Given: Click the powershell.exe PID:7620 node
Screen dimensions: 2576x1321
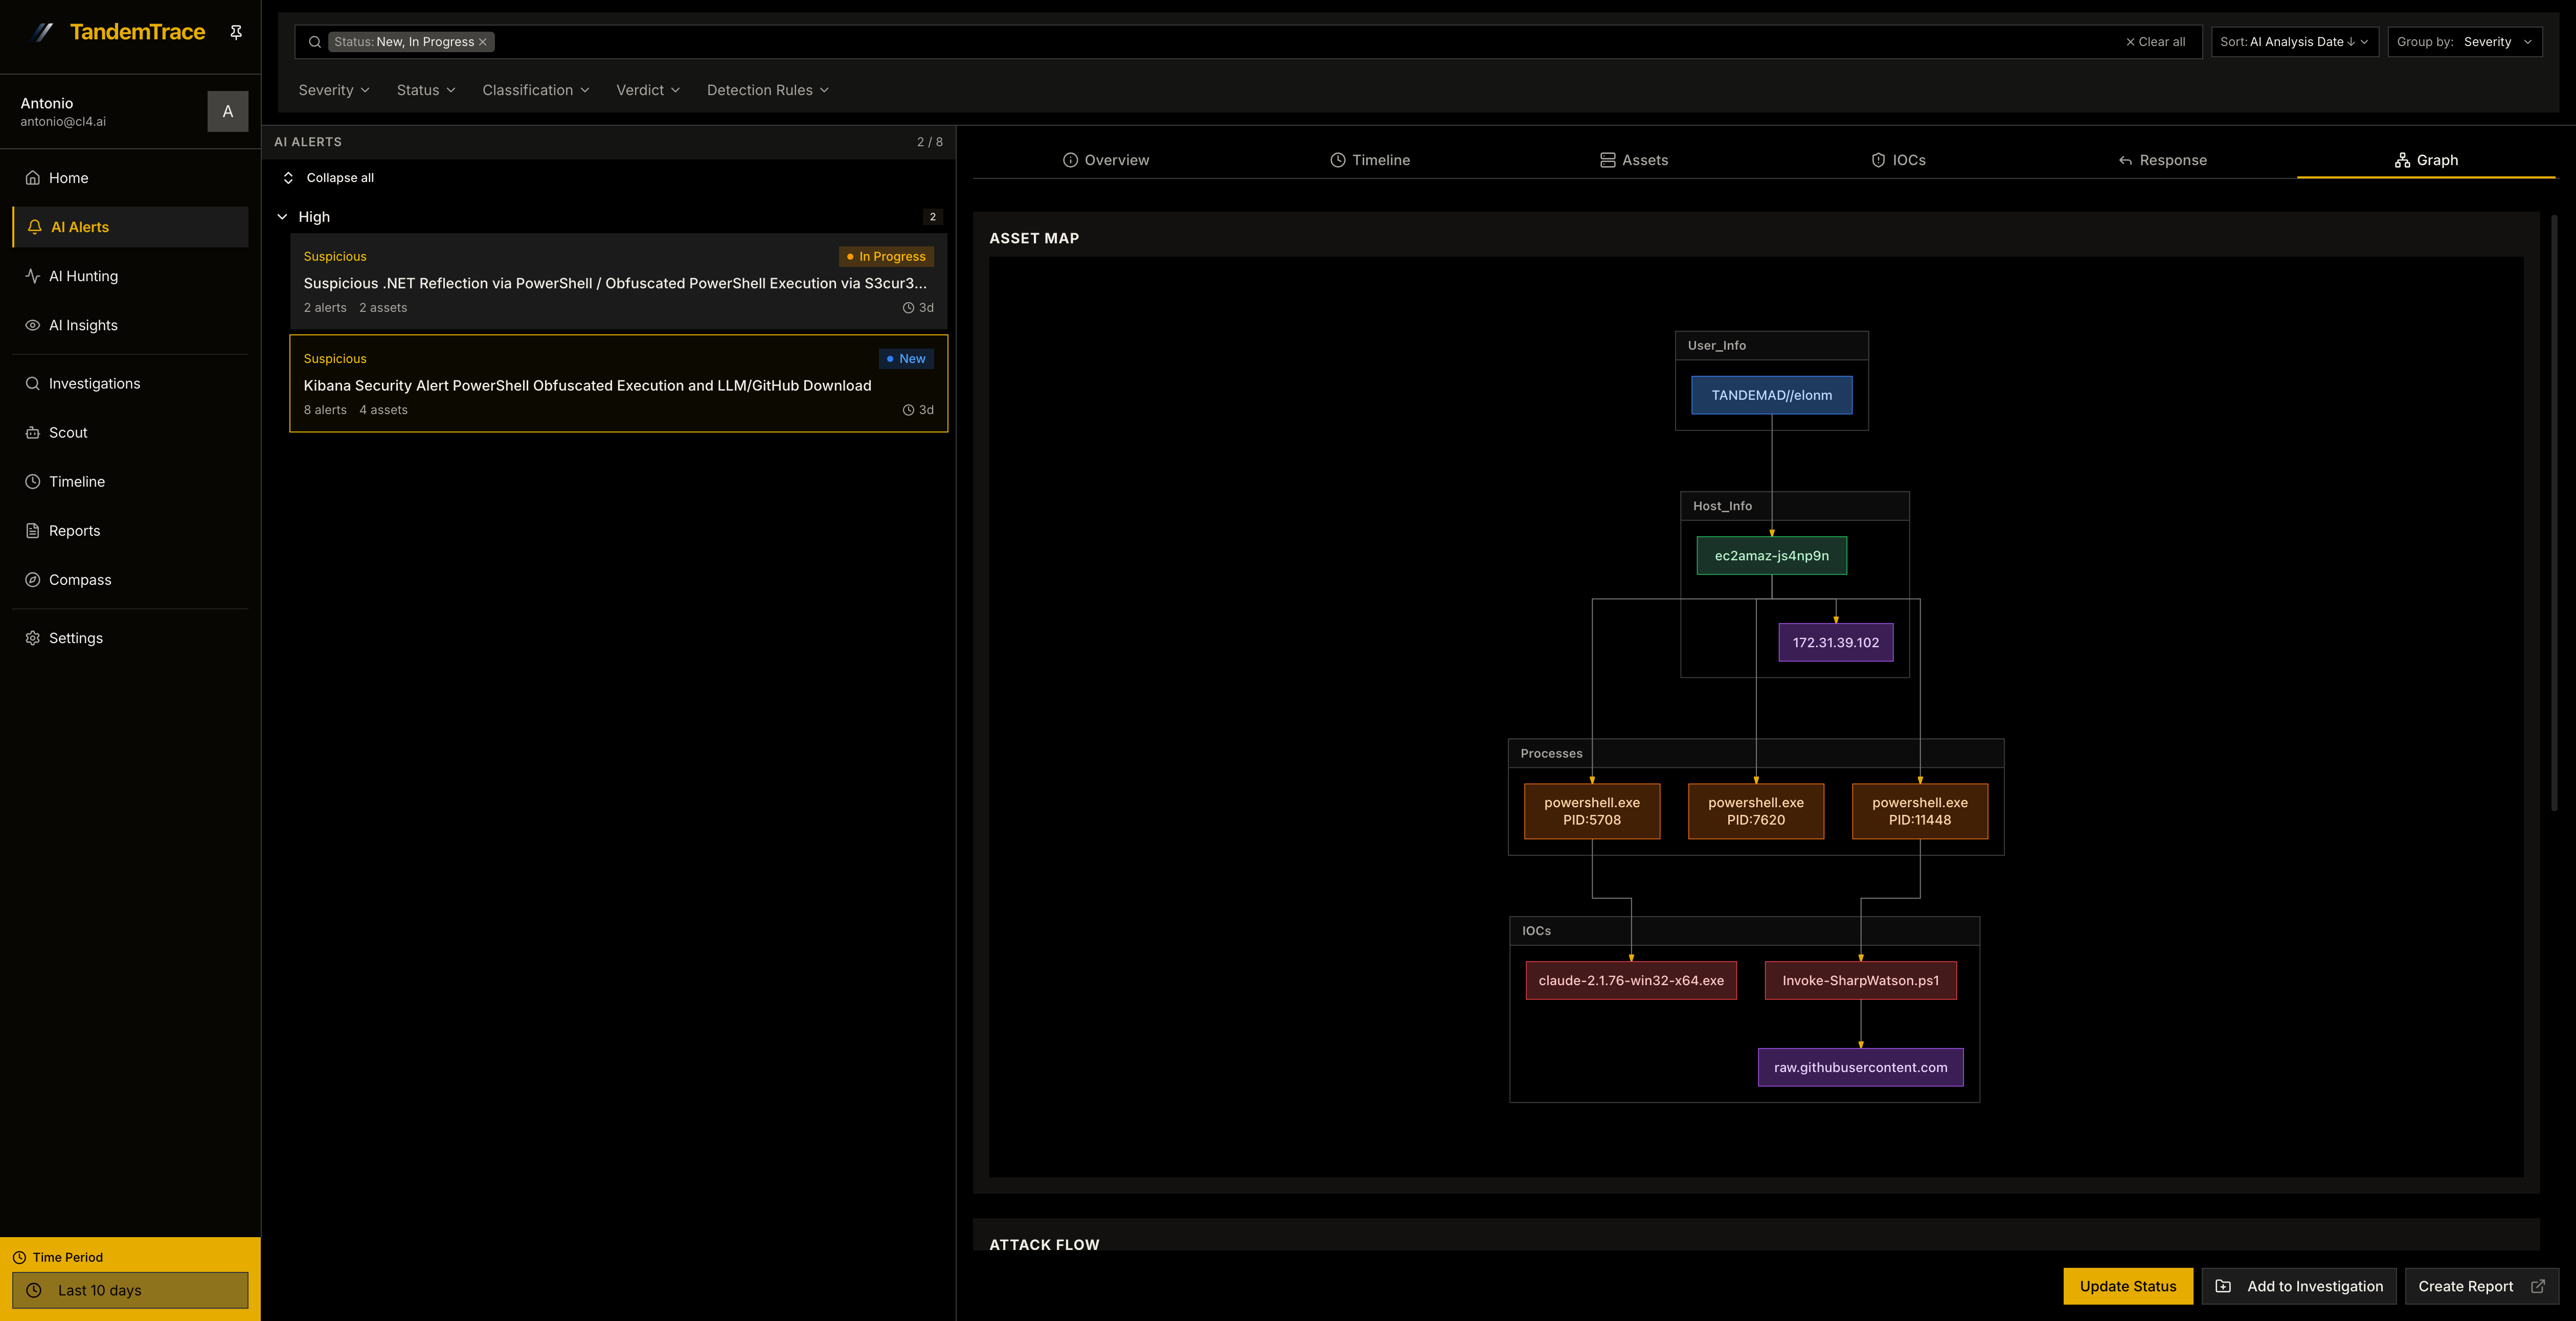Looking at the screenshot, I should click(1756, 811).
